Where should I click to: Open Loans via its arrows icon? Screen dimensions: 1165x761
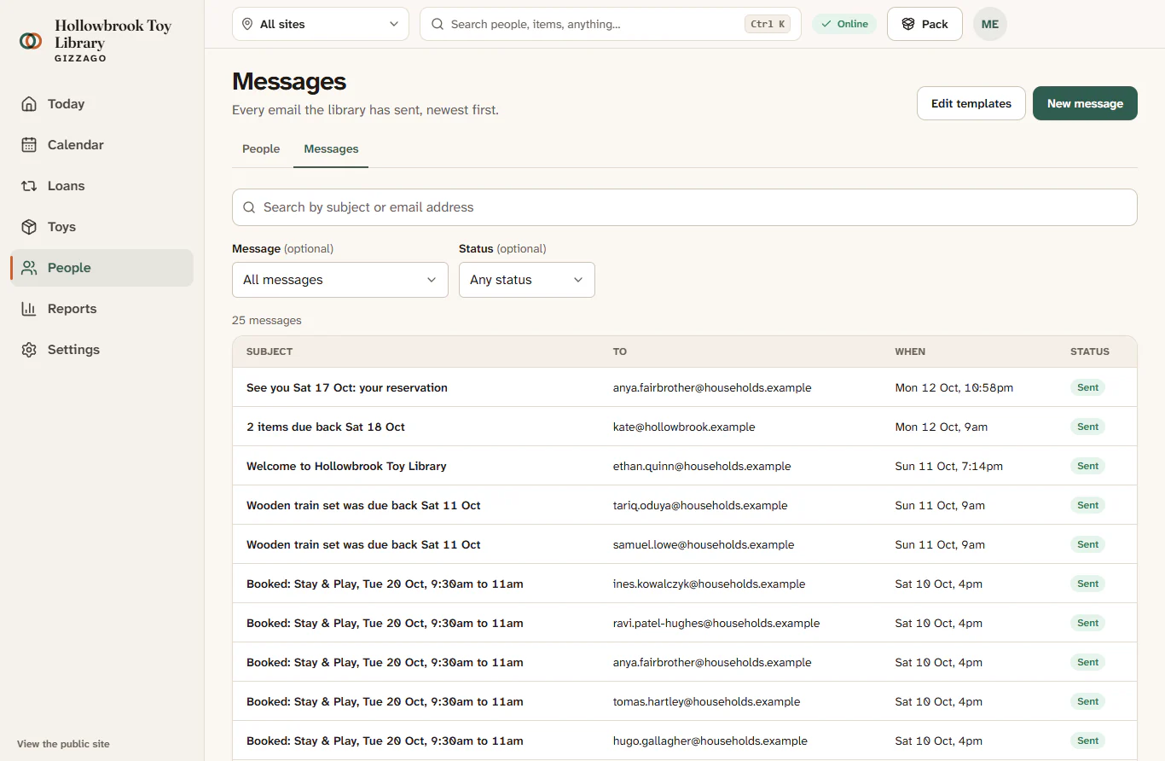click(x=29, y=186)
